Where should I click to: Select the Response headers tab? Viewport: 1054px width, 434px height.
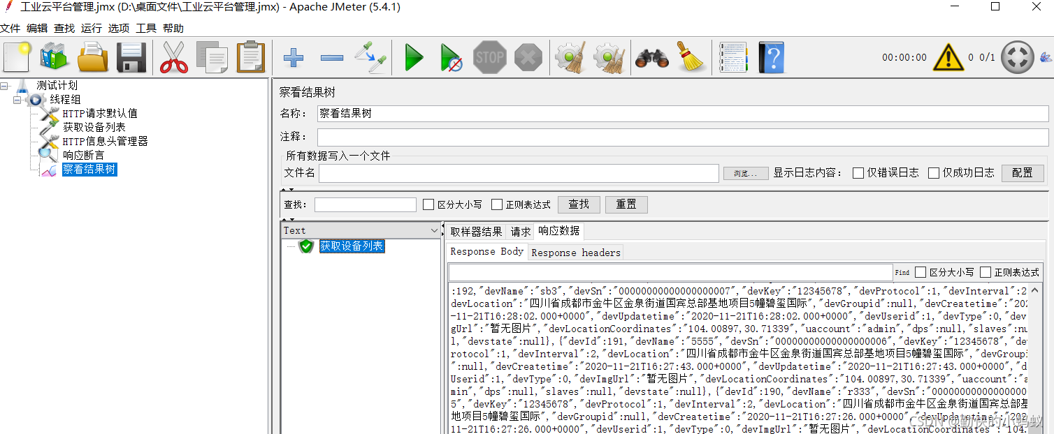[x=576, y=253]
